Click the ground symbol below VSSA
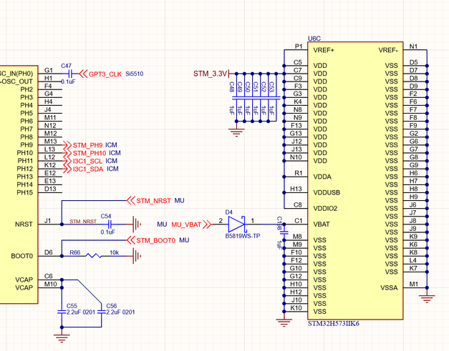The width and height of the screenshot is (449, 351). click(427, 299)
